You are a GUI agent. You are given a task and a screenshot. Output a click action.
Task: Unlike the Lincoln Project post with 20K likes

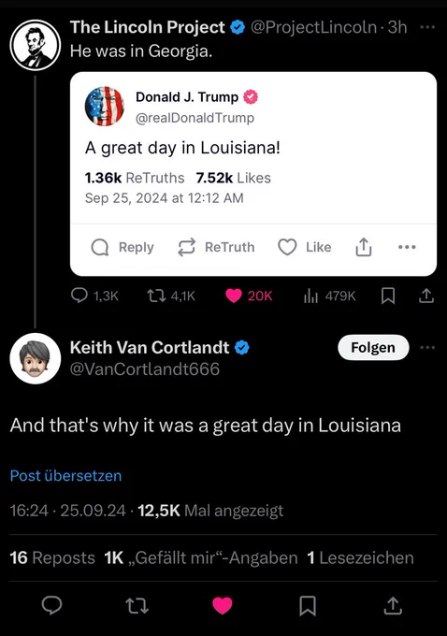pyautogui.click(x=249, y=296)
